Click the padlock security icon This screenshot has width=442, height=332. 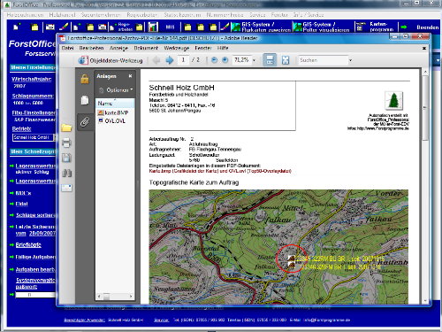pos(85,79)
